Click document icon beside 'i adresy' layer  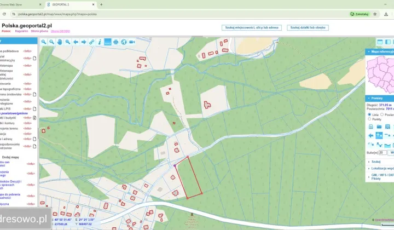[34, 139]
